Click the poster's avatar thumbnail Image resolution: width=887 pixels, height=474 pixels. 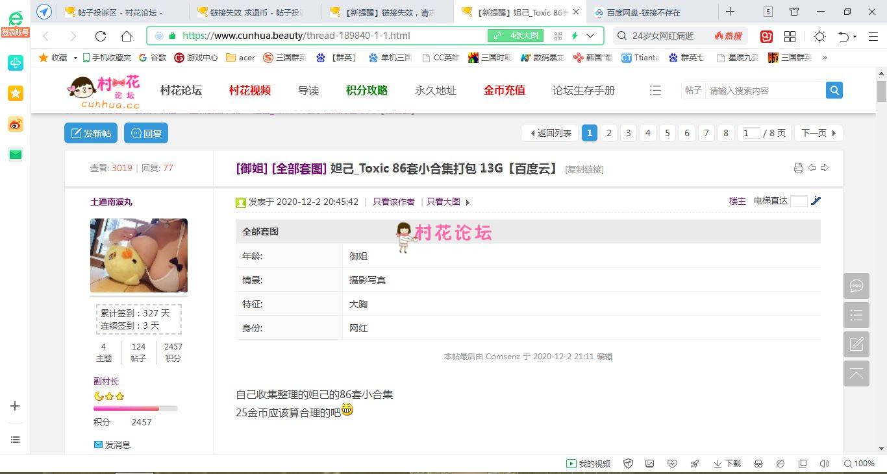click(x=139, y=255)
